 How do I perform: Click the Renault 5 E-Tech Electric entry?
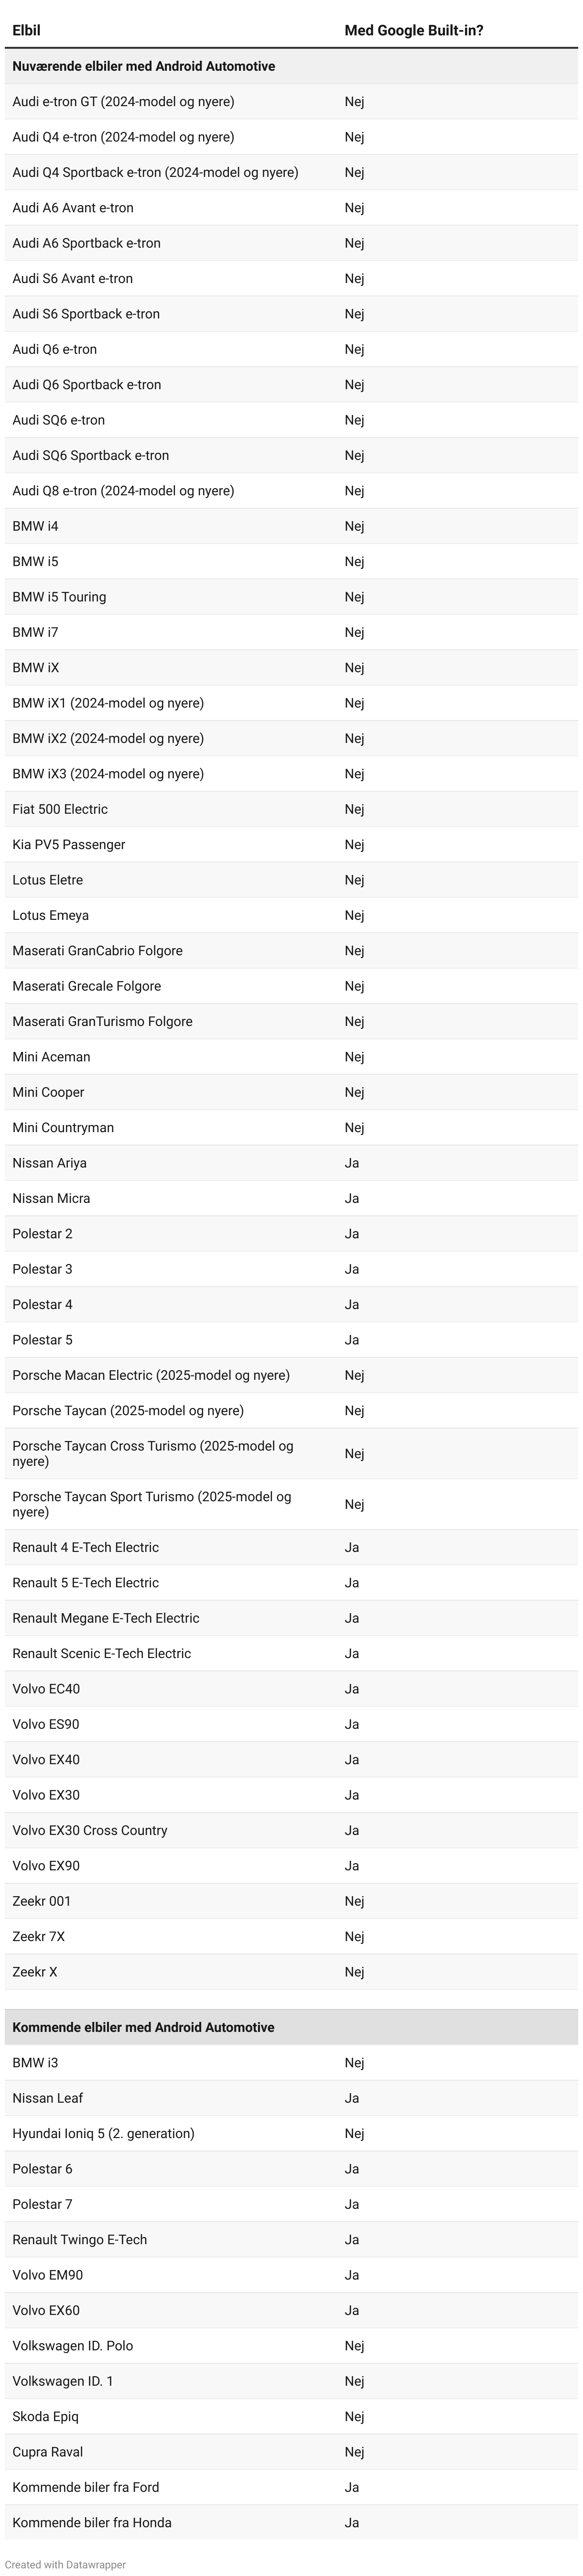pyautogui.click(x=85, y=1583)
